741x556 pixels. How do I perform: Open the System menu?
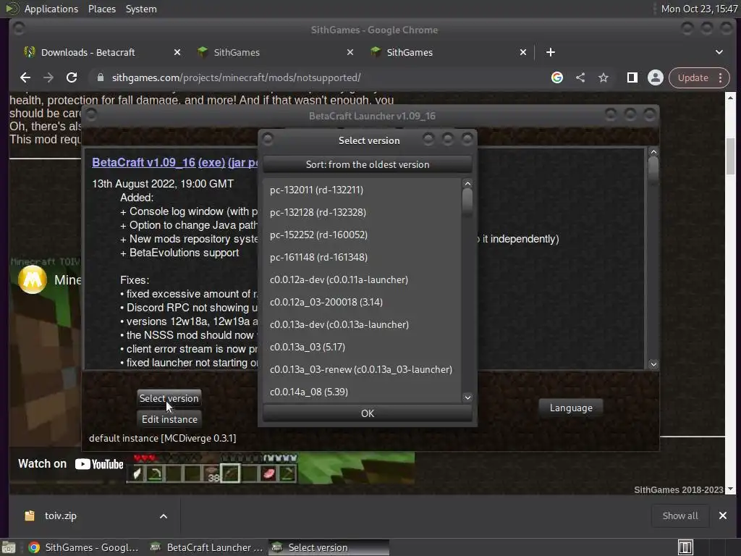[141, 9]
